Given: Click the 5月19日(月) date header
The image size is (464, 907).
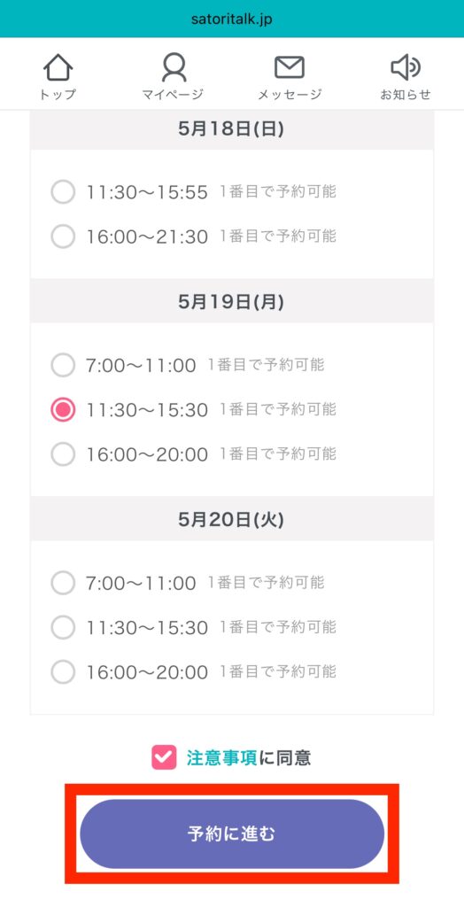Looking at the screenshot, I should pyautogui.click(x=231, y=301).
